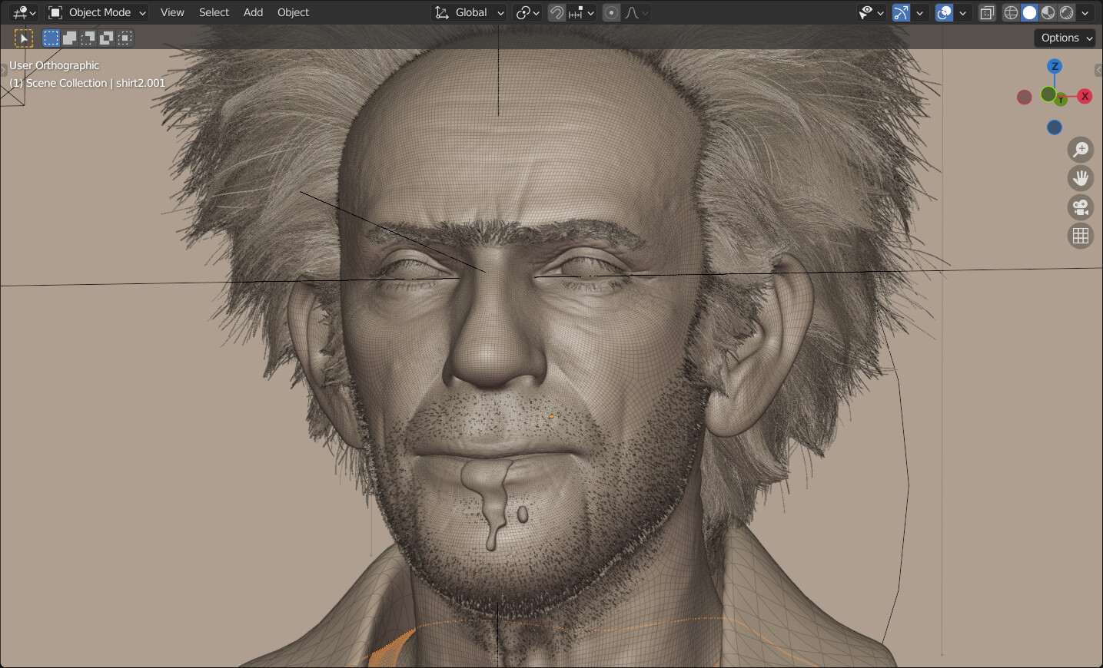Choose subtract selection mode
Viewport: 1103px width, 668px height.
(x=88, y=38)
